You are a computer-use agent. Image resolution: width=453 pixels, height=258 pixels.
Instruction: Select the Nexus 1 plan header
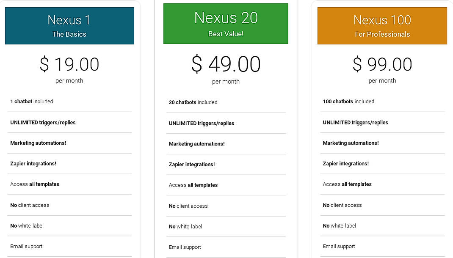[69, 25]
